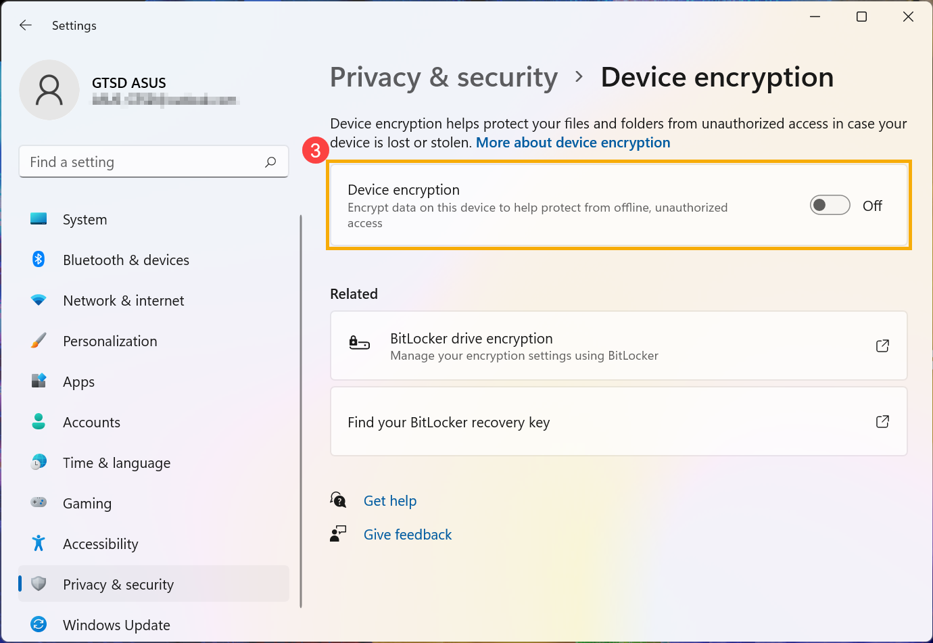This screenshot has width=933, height=643.
Task: Click the Accounts section
Action: pyautogui.click(x=91, y=422)
